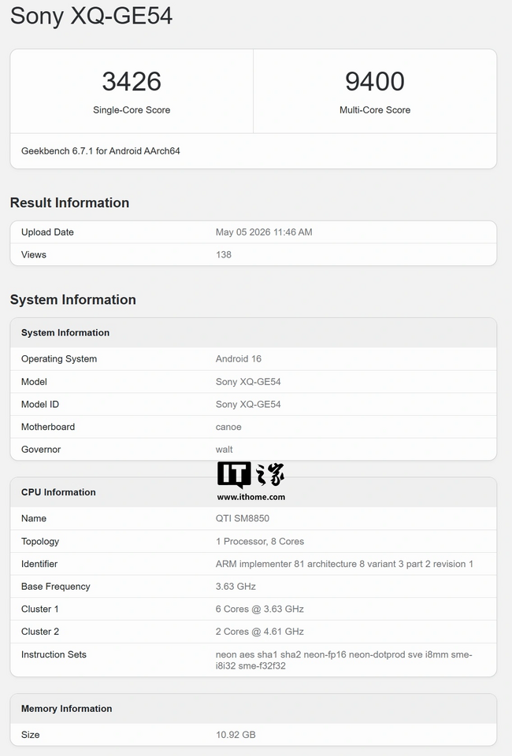Screen dimensions: 512x756
Task: Click the Geekbench 6.7.1 for Android AArch64 text
Action: coord(100,151)
